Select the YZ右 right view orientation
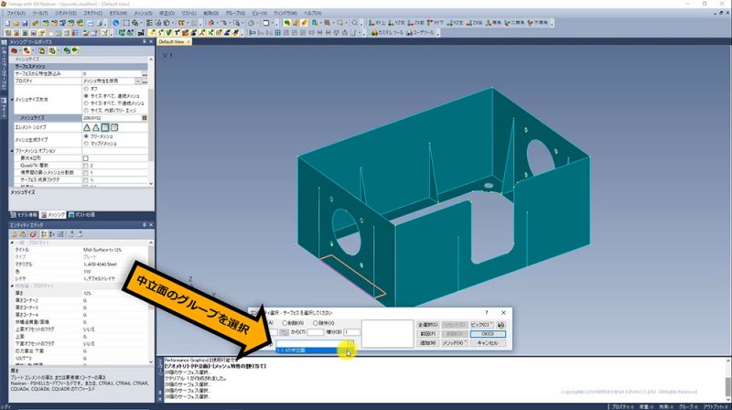 397,23
